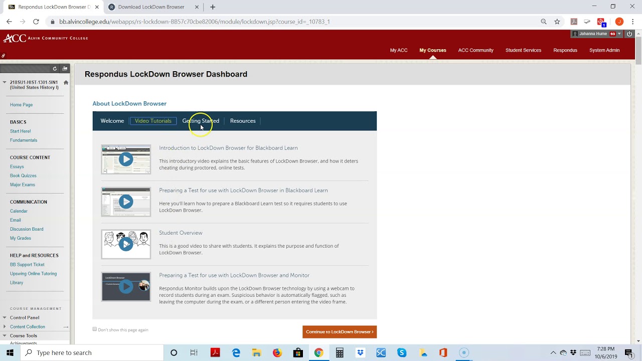Open the Major Exams sidebar link
Viewport: 642px width, 361px height.
point(23,185)
